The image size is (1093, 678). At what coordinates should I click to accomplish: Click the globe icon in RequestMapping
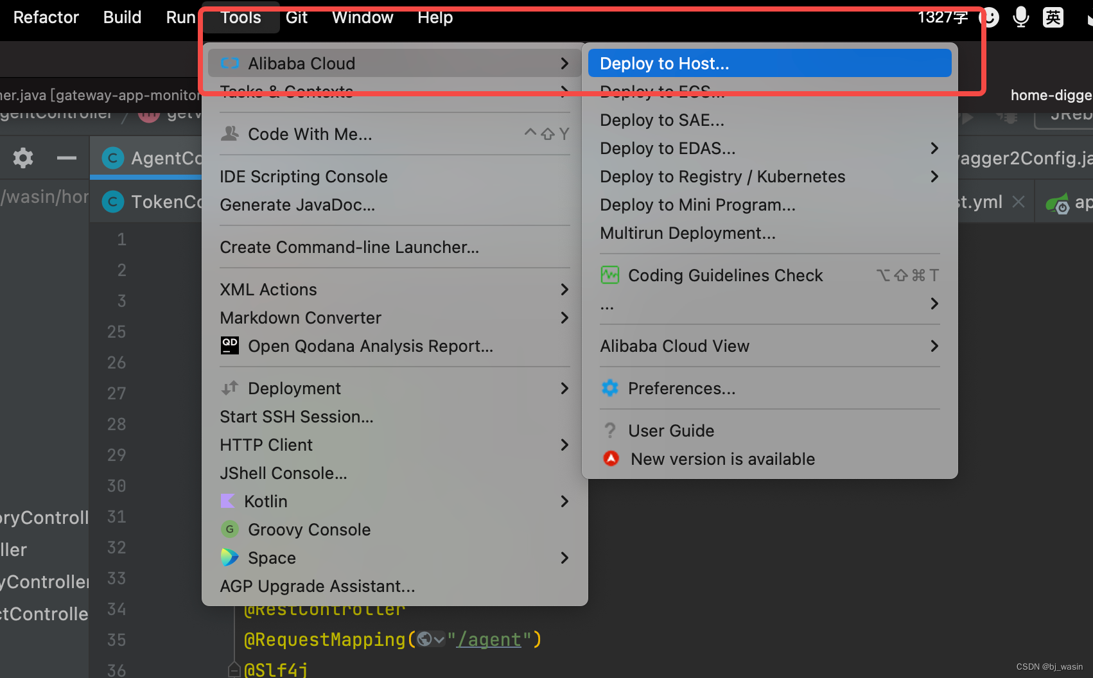424,639
